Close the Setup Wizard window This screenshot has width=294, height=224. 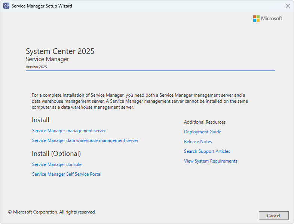(x=288, y=6)
